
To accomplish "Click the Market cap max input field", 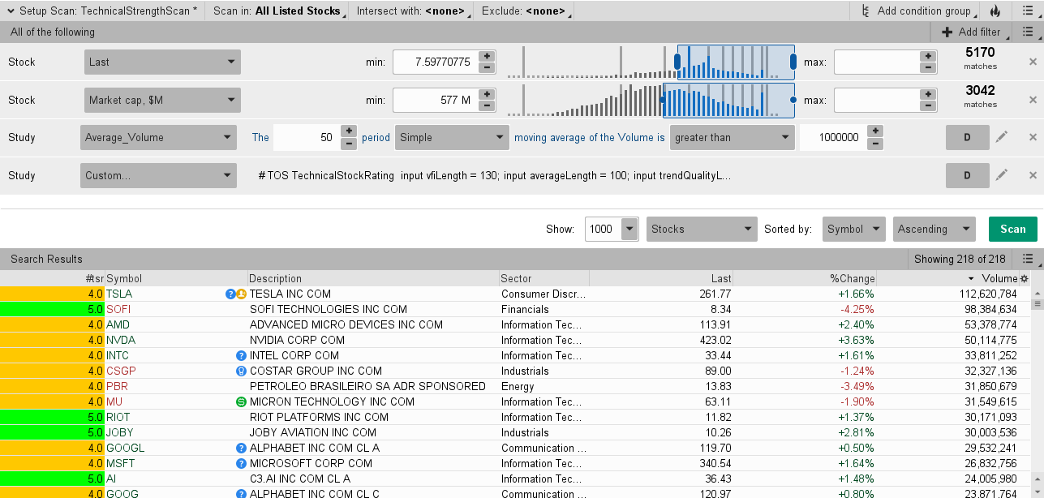I will click(877, 100).
